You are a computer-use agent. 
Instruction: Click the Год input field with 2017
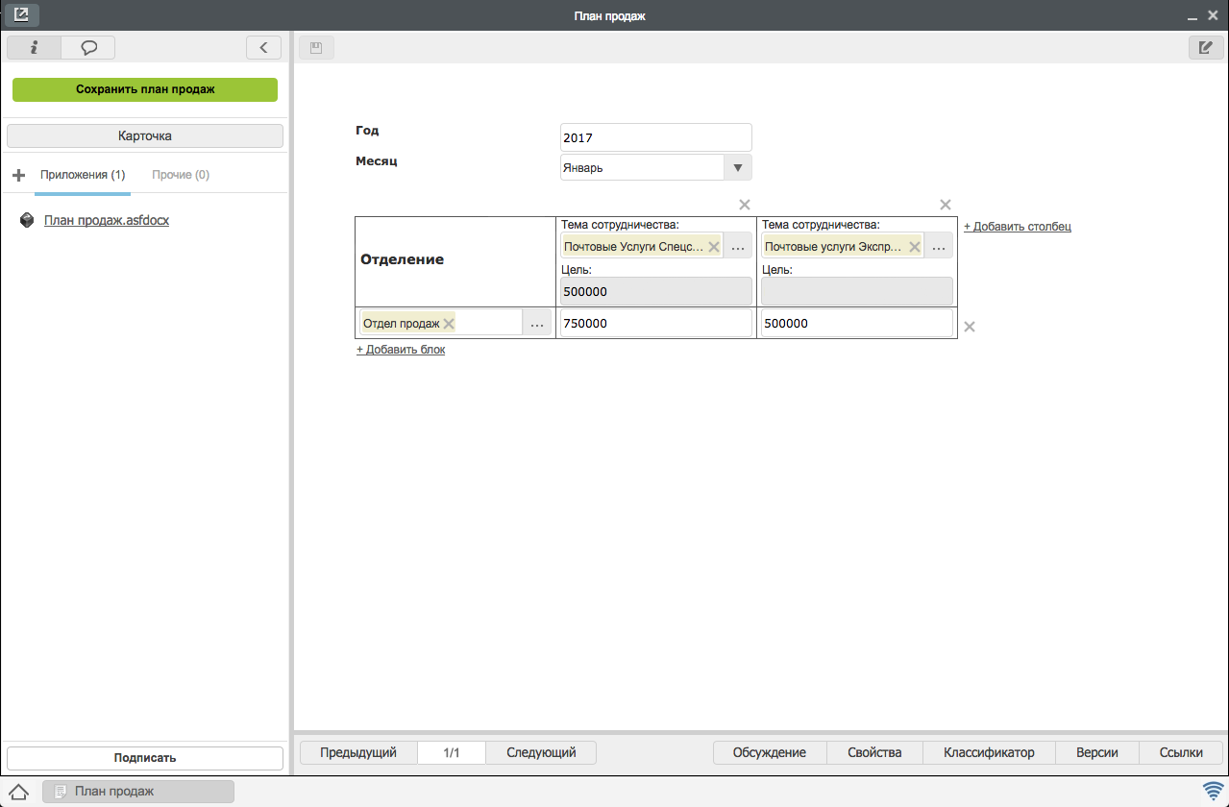(656, 137)
